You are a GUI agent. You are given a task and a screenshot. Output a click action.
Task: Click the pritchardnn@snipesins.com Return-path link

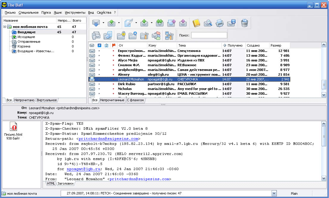(x=108, y=139)
